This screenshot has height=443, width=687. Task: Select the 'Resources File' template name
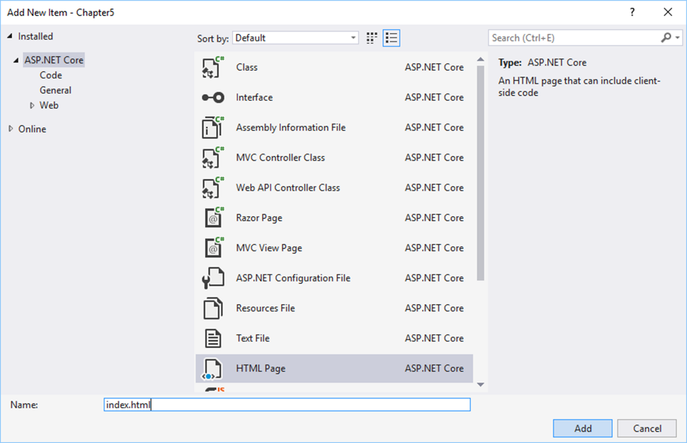[265, 308]
